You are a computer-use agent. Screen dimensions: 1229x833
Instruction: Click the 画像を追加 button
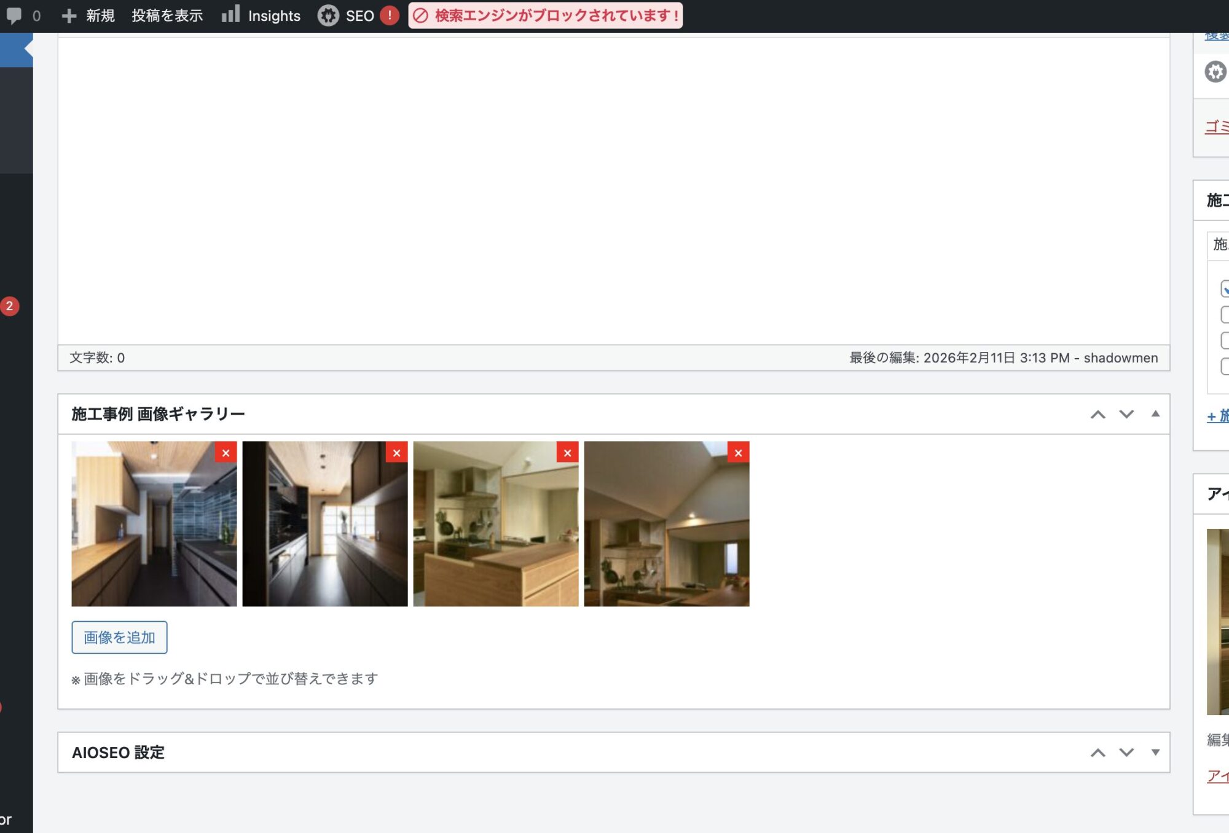[x=119, y=637]
